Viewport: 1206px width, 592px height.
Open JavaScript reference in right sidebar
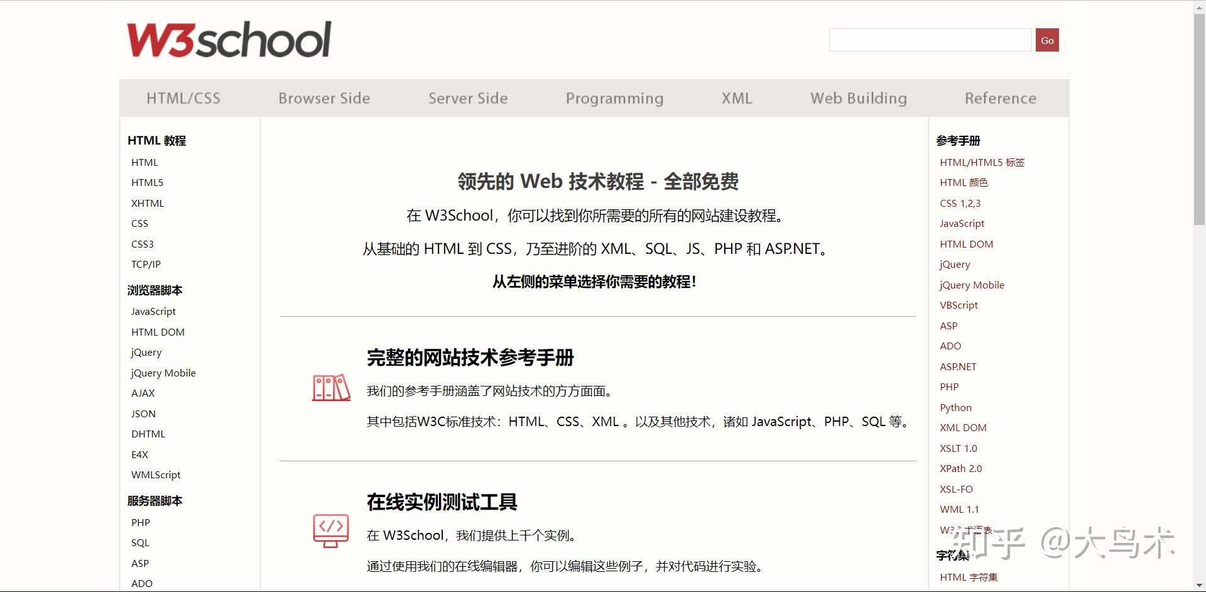point(962,223)
